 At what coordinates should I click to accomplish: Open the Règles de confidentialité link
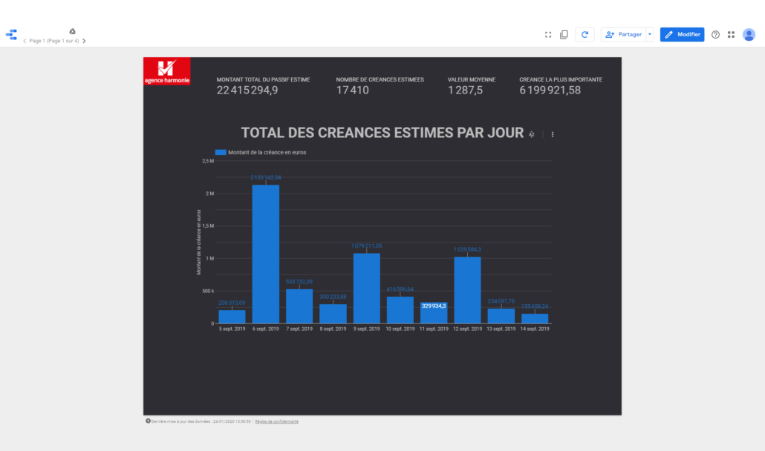[276, 421]
